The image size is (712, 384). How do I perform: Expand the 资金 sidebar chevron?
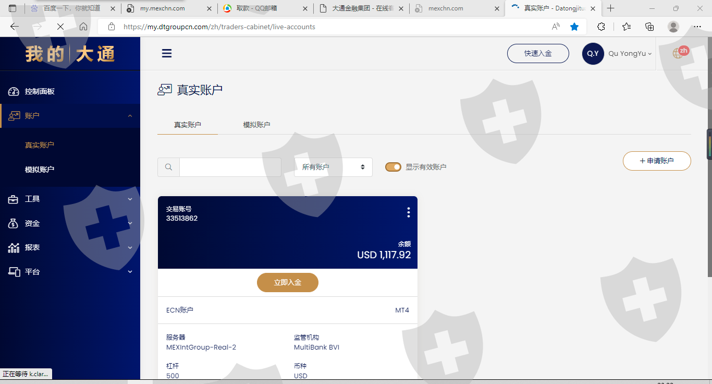130,223
